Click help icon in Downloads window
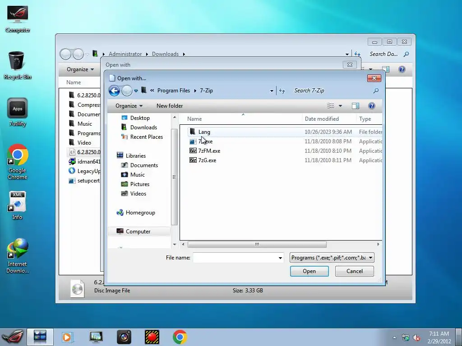Image resolution: width=462 pixels, height=346 pixels. coord(402,69)
